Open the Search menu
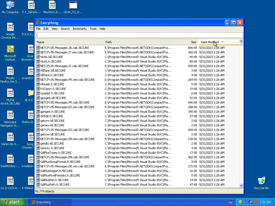The width and height of the screenshot is (275, 206). click(x=65, y=29)
